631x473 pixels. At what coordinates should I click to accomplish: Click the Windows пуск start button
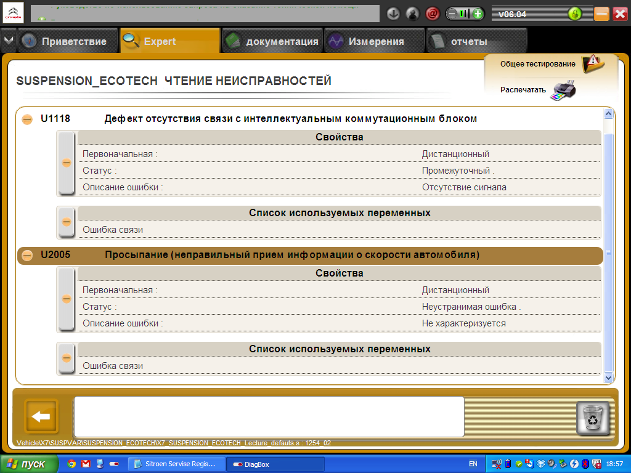(29, 464)
